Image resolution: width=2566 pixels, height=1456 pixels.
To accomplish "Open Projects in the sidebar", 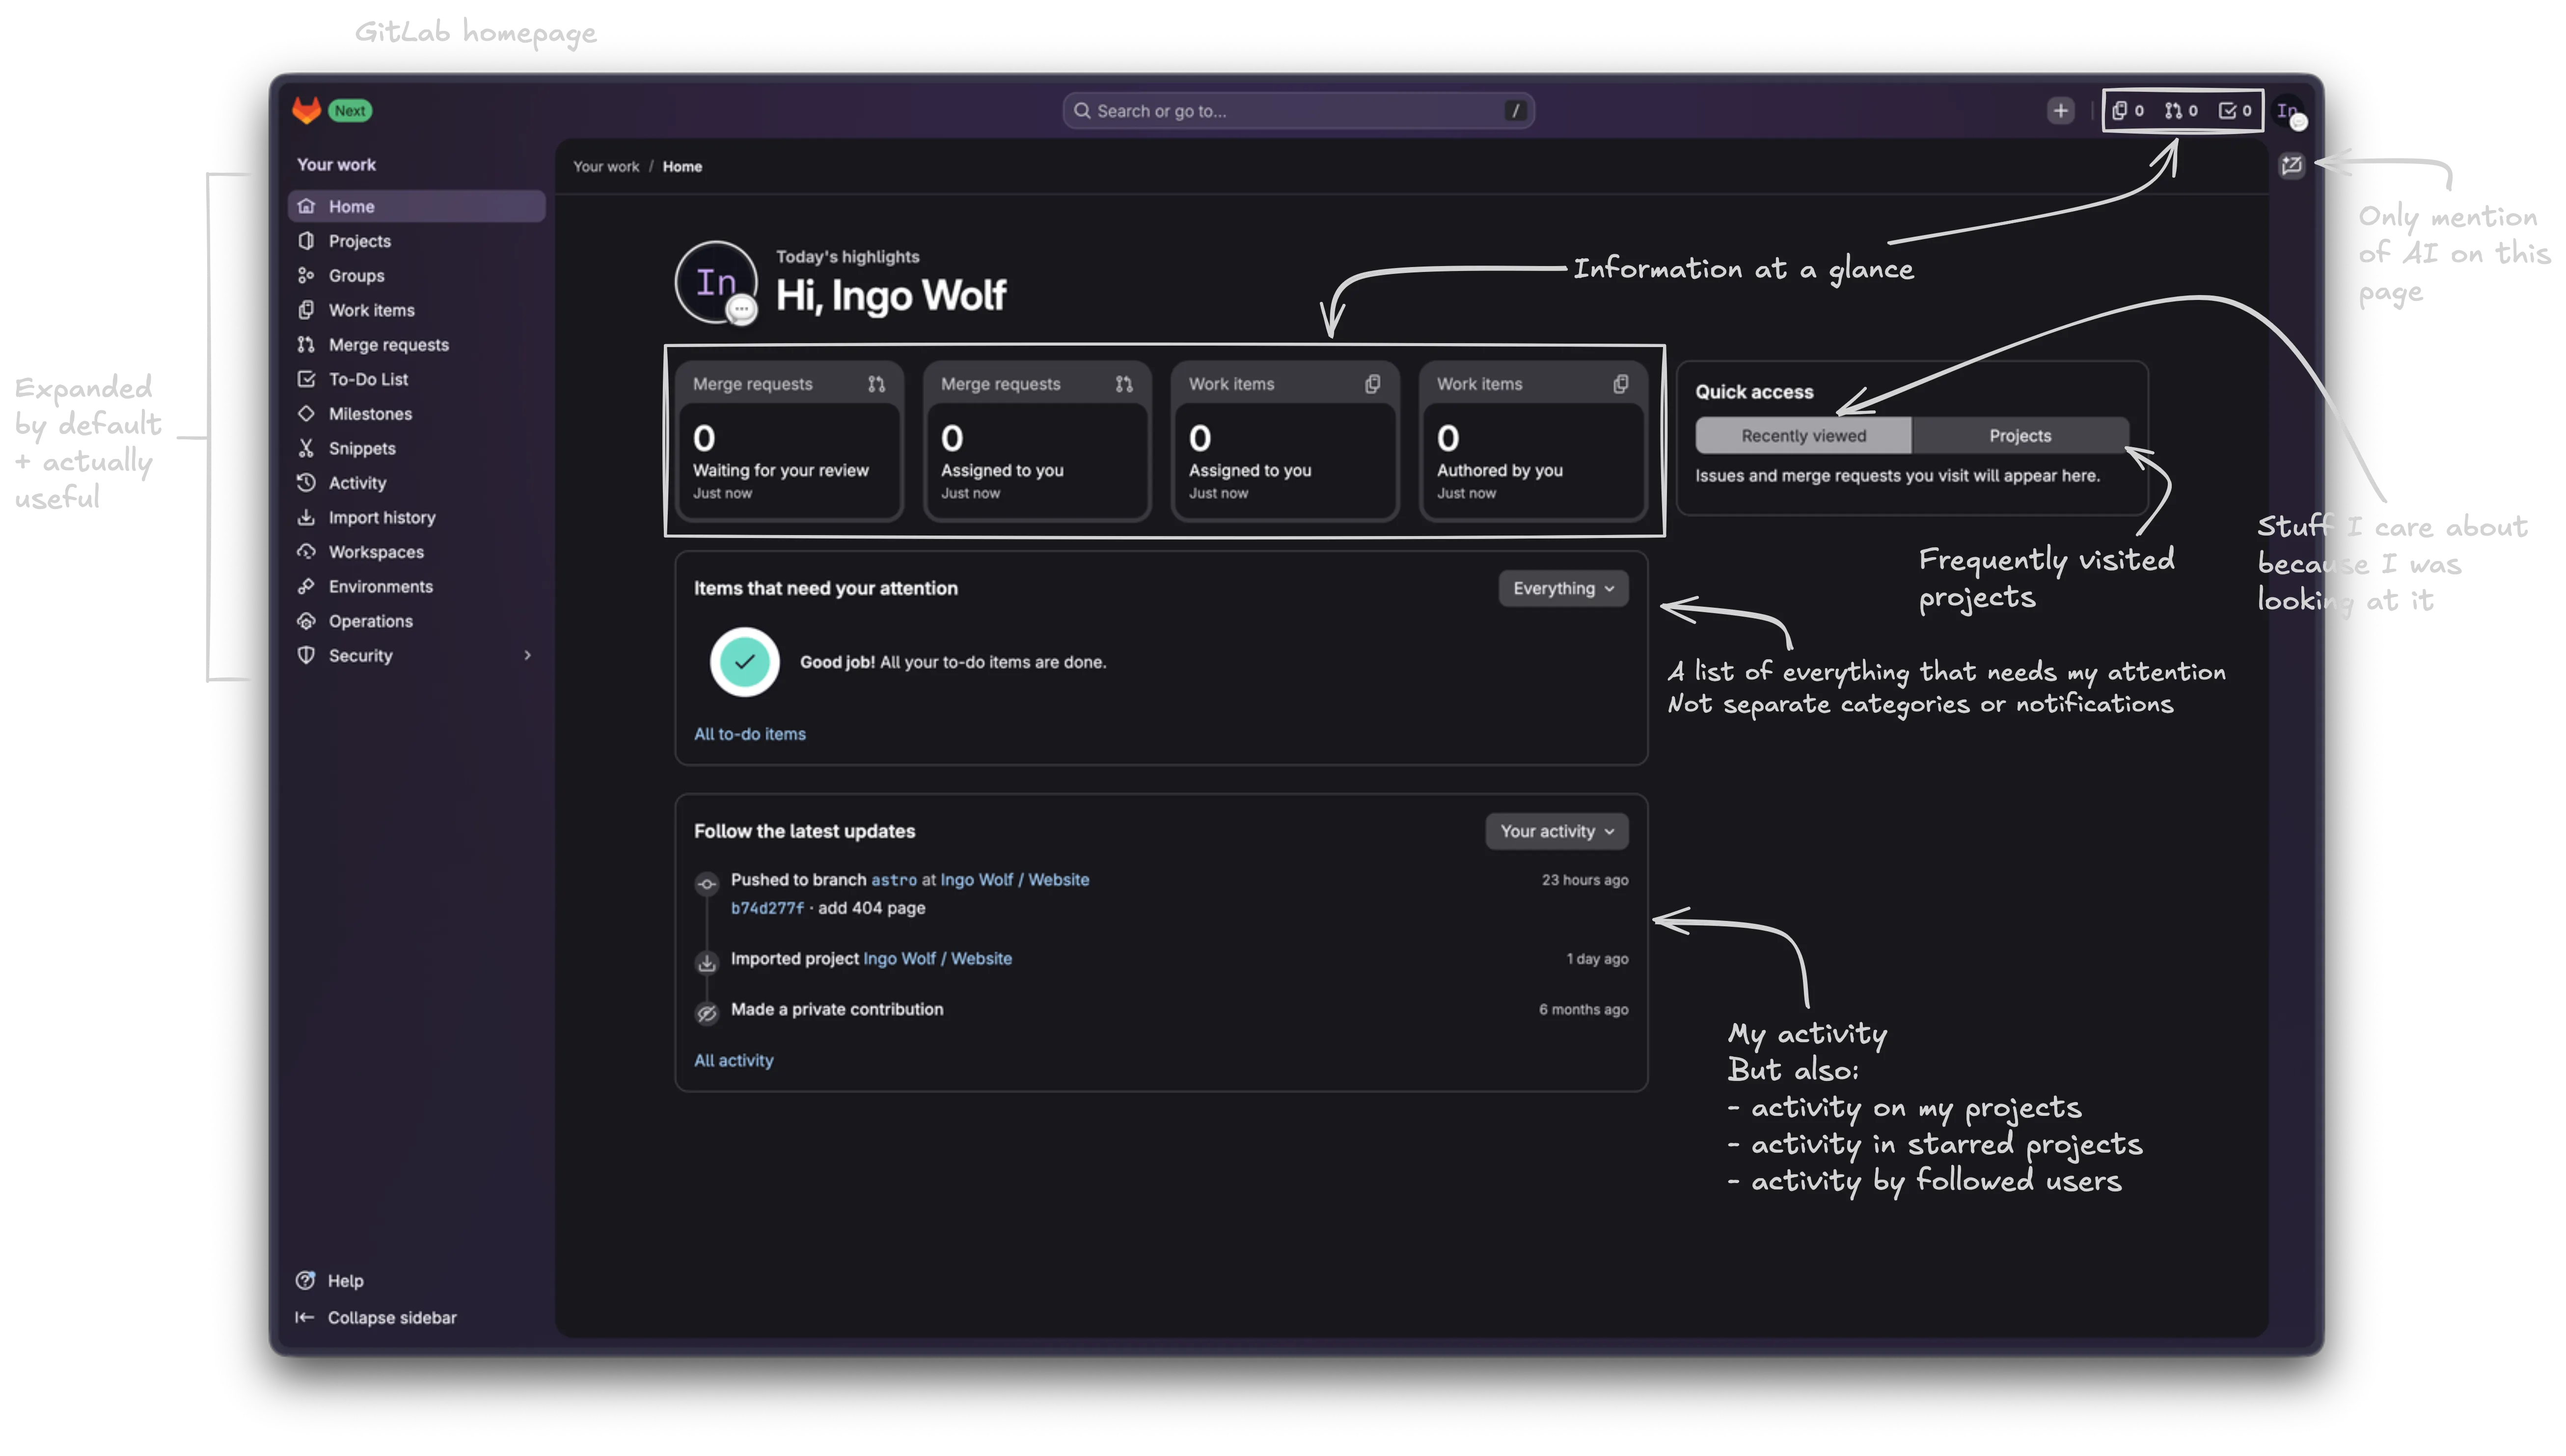I will tap(416, 241).
